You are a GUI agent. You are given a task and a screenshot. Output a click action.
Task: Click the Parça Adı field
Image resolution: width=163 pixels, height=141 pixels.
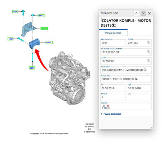click(126, 79)
